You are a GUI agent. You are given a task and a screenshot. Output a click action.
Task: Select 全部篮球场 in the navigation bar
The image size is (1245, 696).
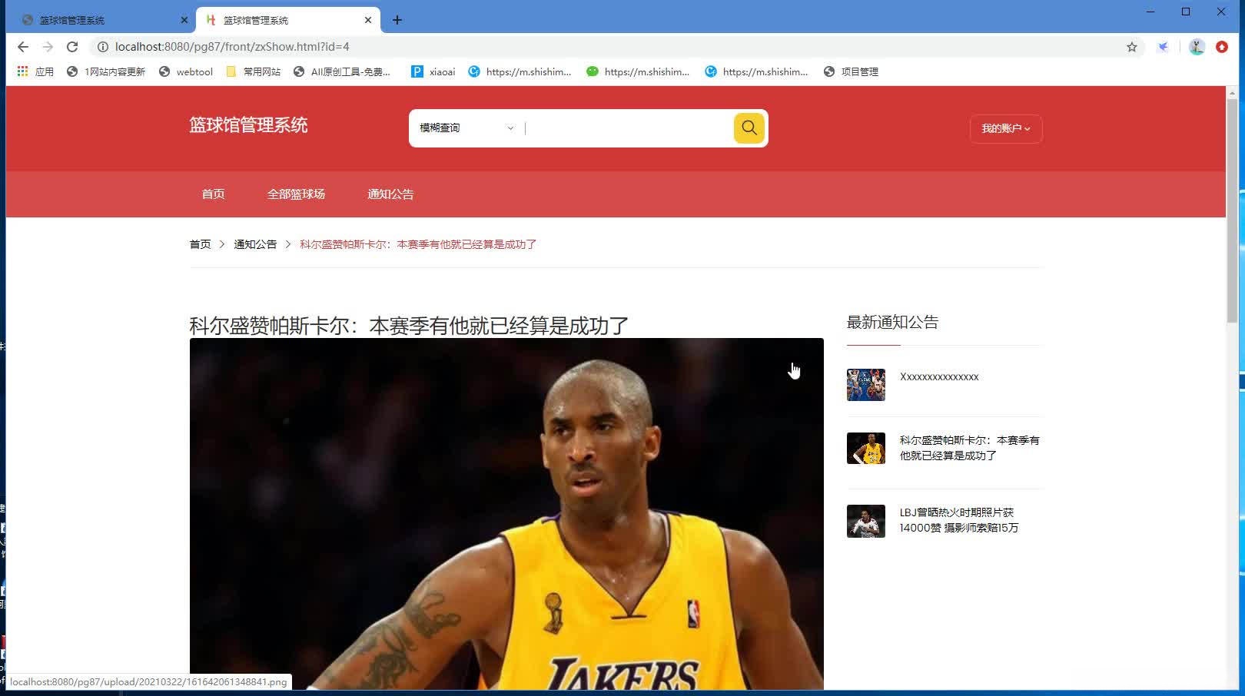click(x=295, y=194)
